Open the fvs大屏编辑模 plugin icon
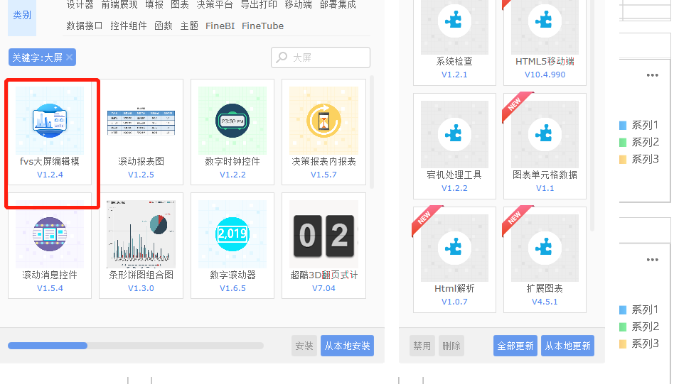Viewport: 674px width, 384px height. 50,121
